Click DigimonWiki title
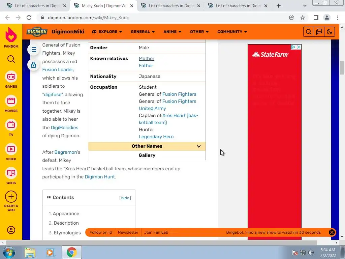Screen dimensions: 345x259 click(x=68, y=32)
